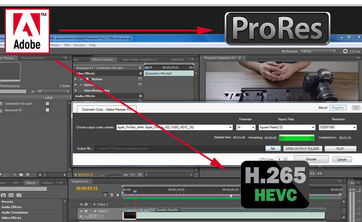362x222 pixels.
Task: Expand the Opacity effect properties
Action: click(x=76, y=85)
